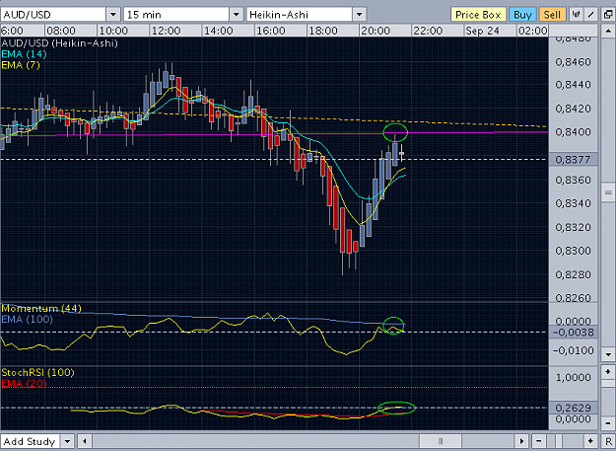Click the Sell button
This screenshot has height=451, width=616.
click(552, 15)
